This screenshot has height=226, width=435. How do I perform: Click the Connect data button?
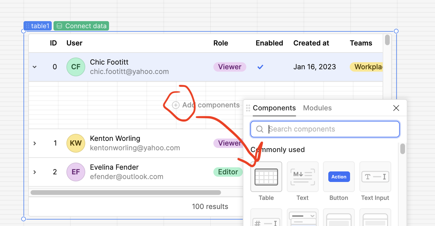81,26
